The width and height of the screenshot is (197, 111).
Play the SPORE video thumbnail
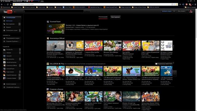point(167,71)
